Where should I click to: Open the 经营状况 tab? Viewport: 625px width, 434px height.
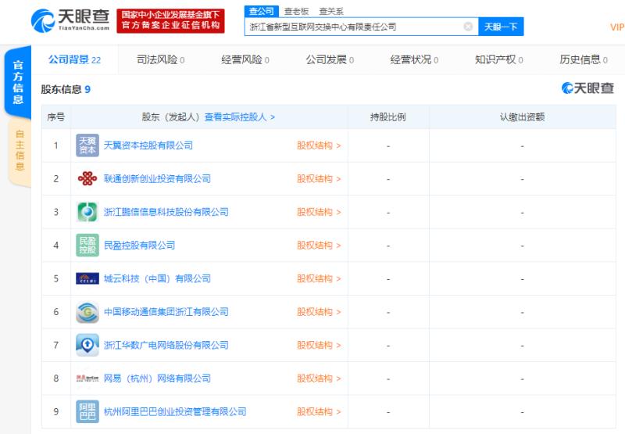tap(414, 60)
